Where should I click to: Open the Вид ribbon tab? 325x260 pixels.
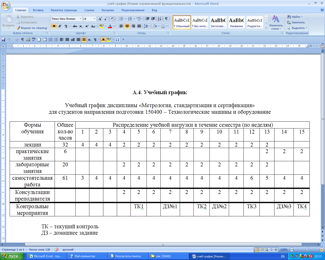pyautogui.click(x=154, y=10)
